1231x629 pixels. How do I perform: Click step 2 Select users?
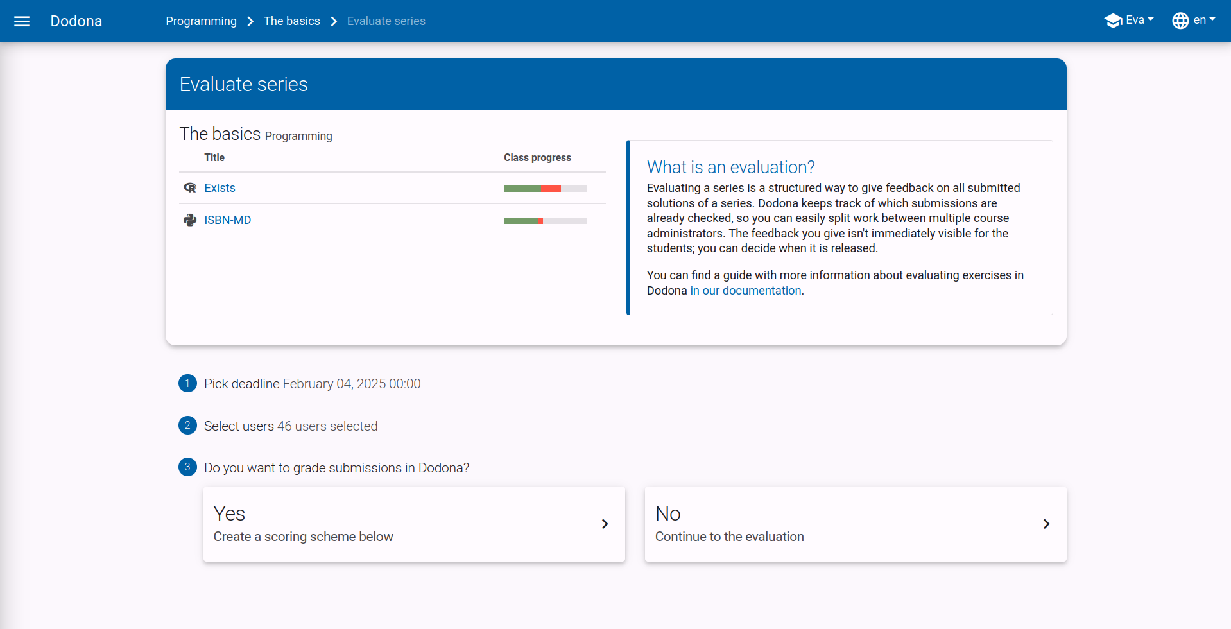point(239,426)
